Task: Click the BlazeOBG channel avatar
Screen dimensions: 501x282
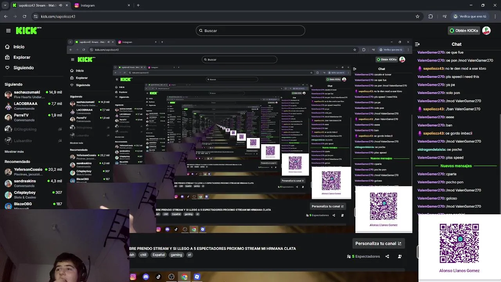Action: [x=8, y=206]
